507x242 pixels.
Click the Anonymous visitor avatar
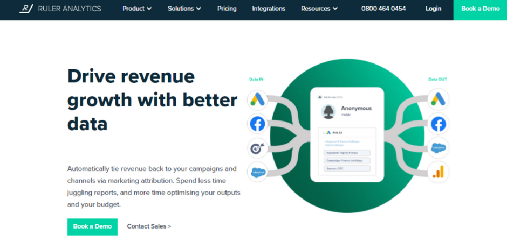(328, 111)
